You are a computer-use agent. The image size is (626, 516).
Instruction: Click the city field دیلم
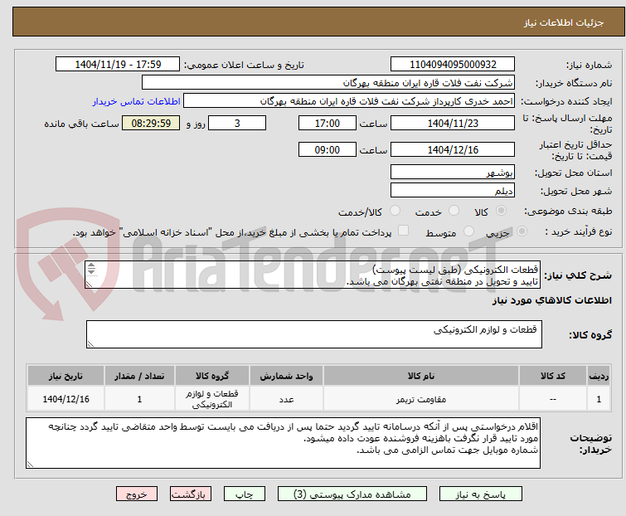click(453, 190)
